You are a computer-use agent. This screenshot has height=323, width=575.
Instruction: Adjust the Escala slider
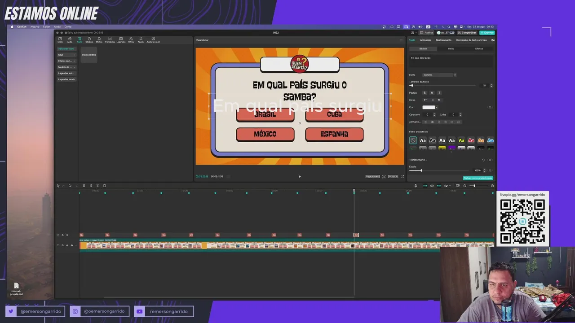[x=440, y=170]
